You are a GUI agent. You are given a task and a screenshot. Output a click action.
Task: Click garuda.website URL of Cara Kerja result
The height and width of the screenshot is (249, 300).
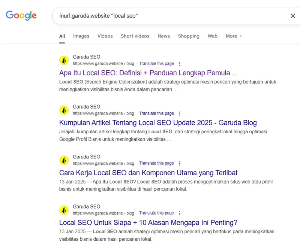[x=103, y=164]
